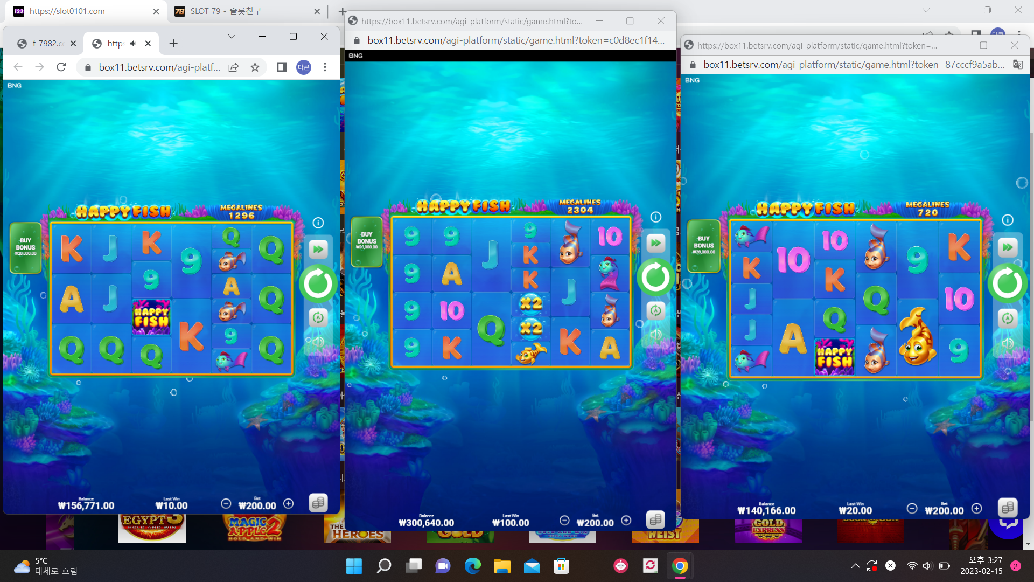Viewport: 1034px width, 582px height.
Task: Toggle autoplay in the middle game window
Action: 656,310
